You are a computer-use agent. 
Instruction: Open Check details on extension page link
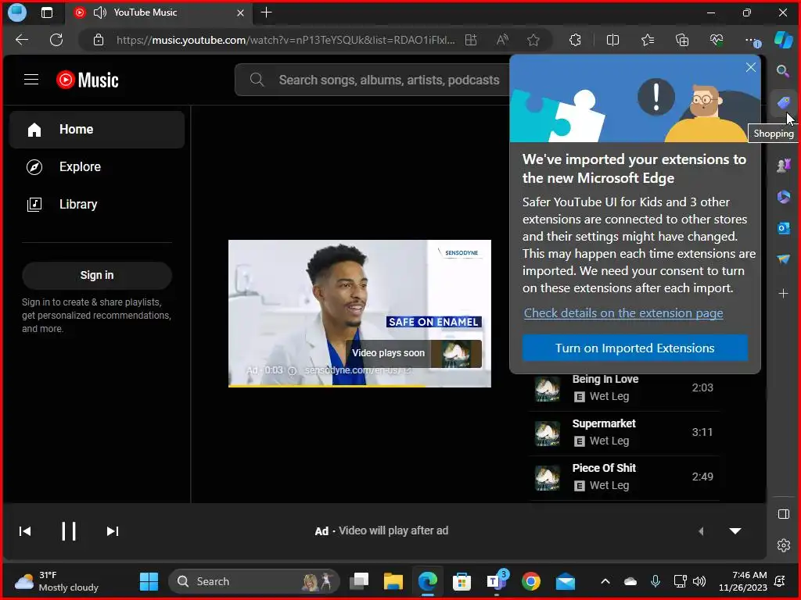(x=623, y=312)
